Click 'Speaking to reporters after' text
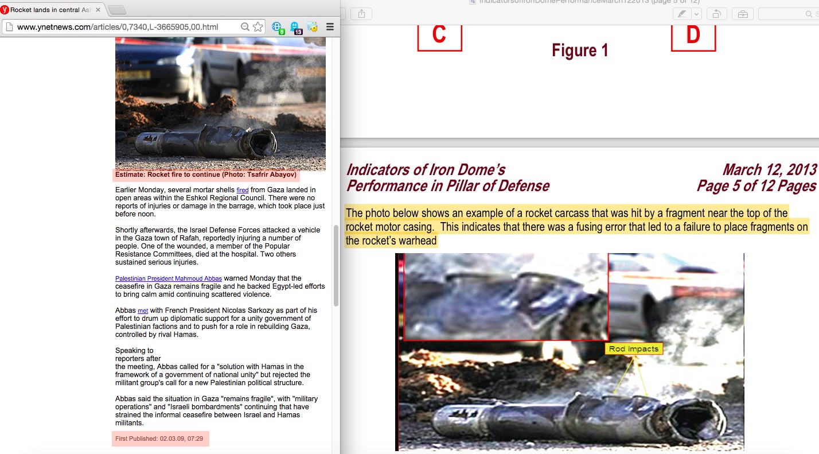 (138, 355)
